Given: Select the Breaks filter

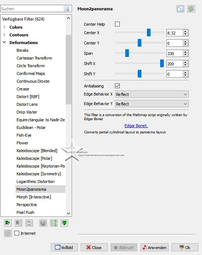Looking at the screenshot, I should (x=22, y=50).
